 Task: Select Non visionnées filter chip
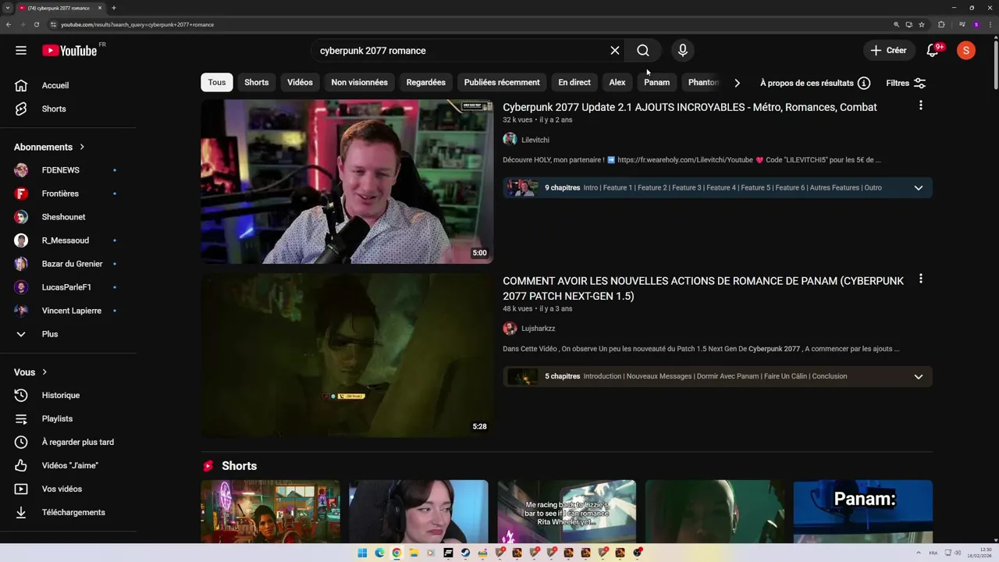click(x=359, y=83)
